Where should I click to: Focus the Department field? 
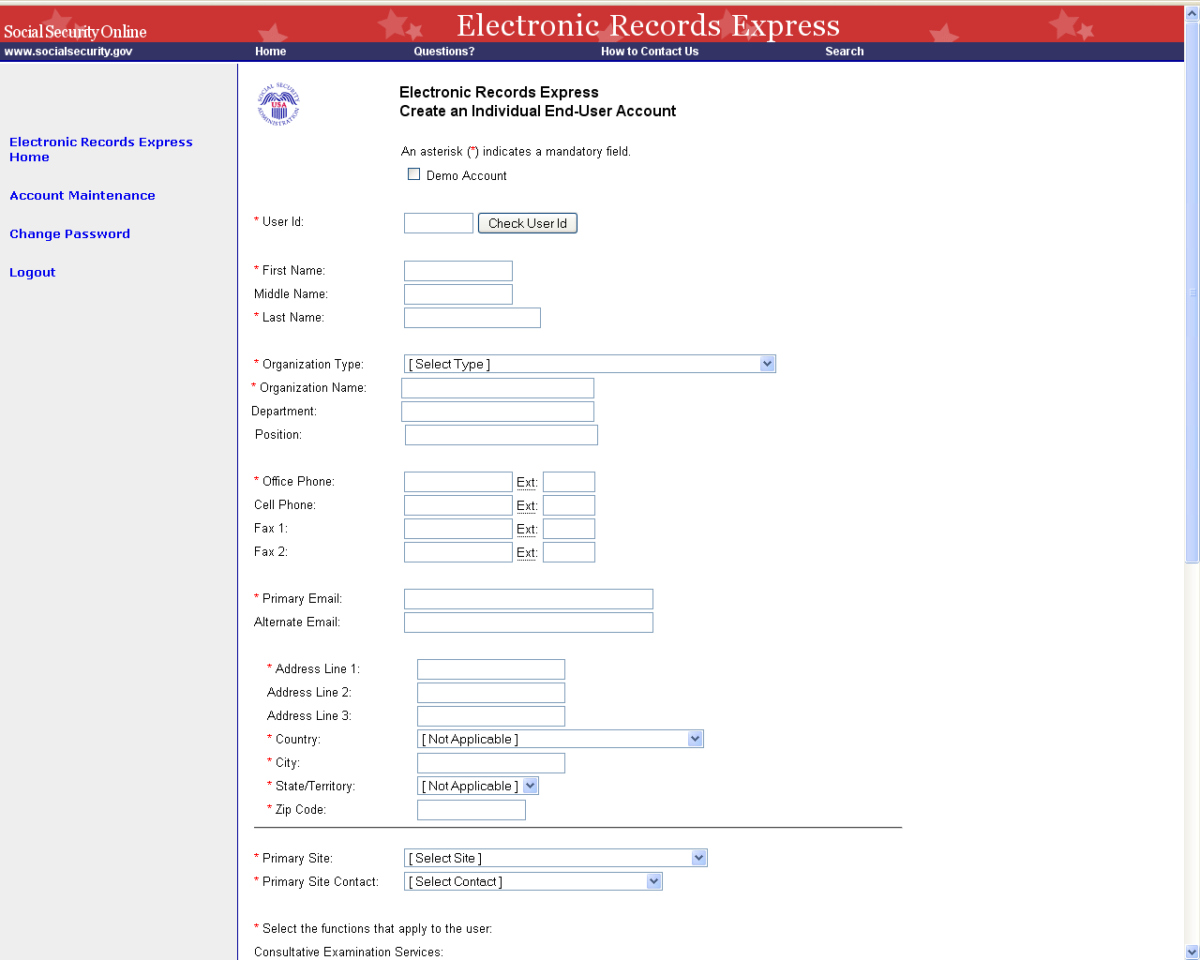click(498, 412)
